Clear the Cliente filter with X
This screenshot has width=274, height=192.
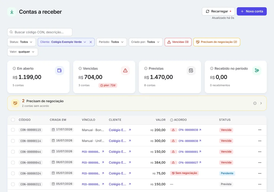[91, 42]
